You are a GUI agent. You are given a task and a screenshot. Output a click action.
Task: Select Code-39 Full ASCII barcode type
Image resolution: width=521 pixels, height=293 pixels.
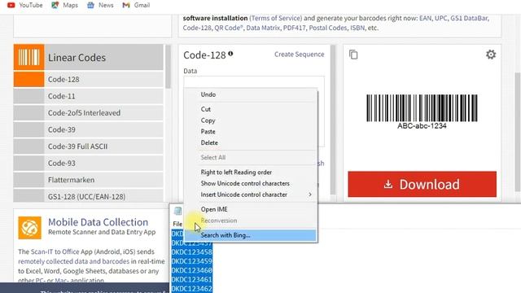pyautogui.click(x=89, y=146)
